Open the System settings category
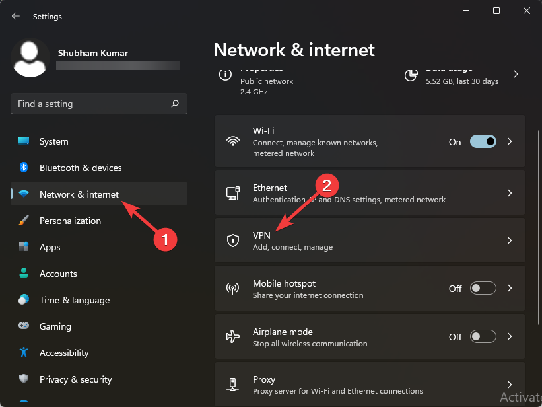This screenshot has width=542, height=407. (x=53, y=141)
